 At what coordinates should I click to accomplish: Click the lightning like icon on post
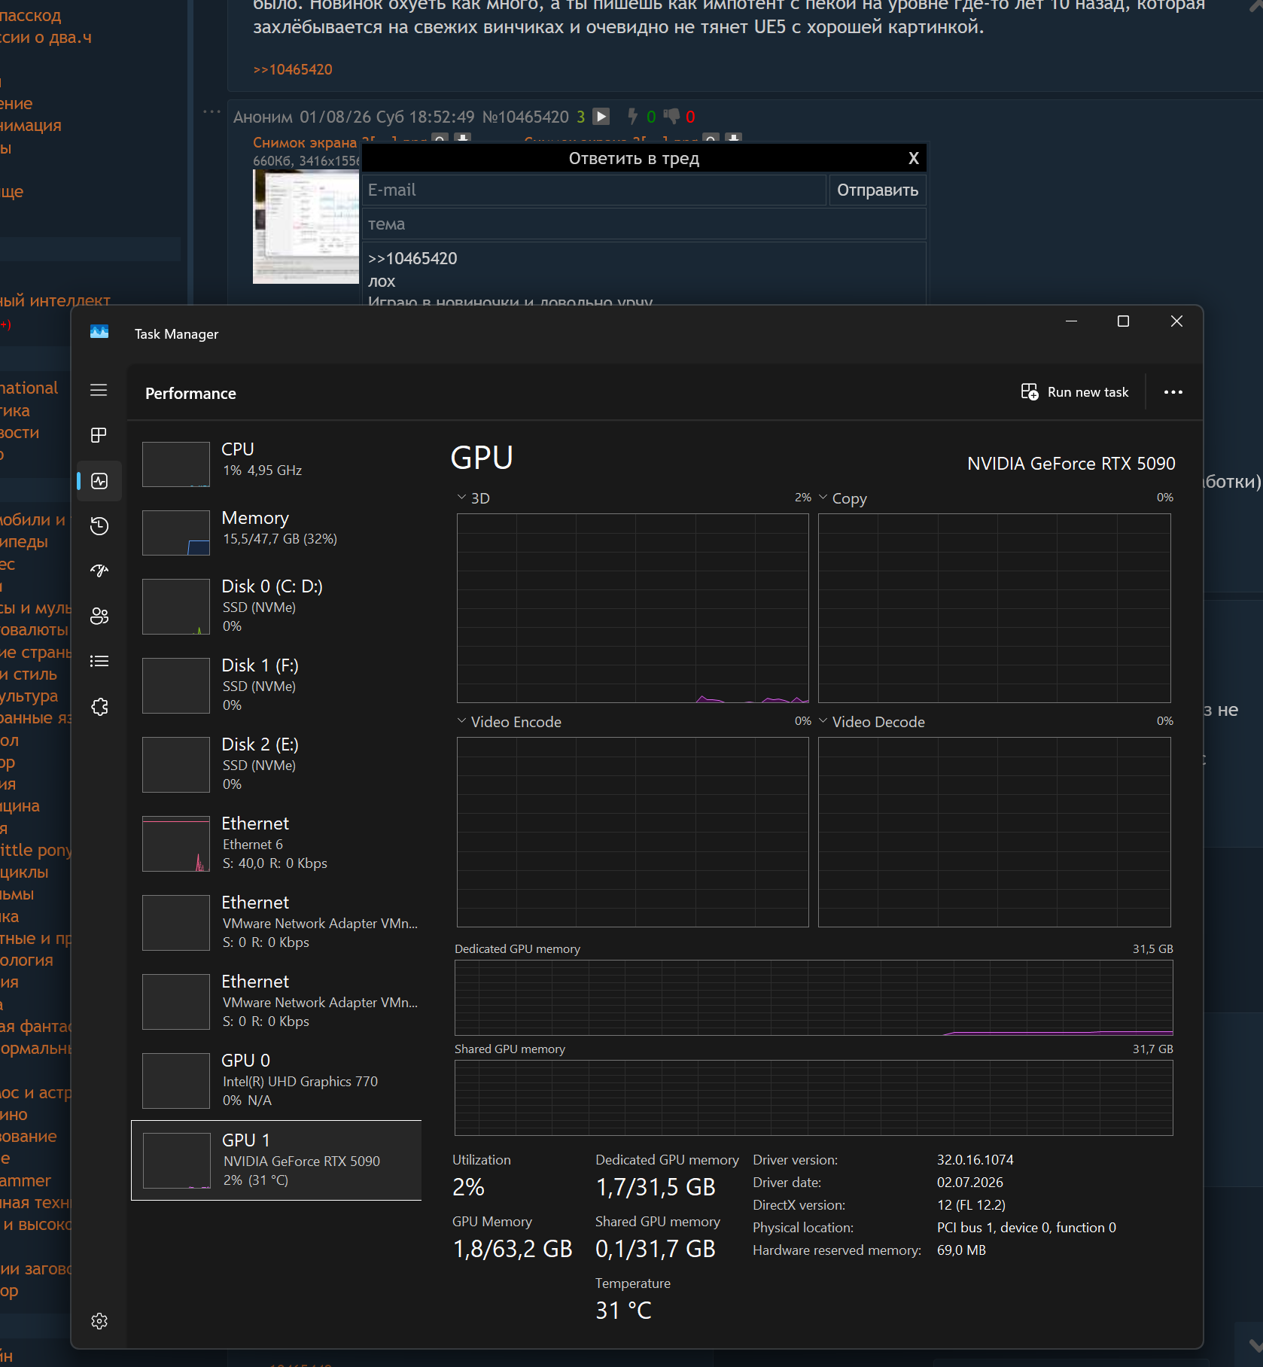pos(633,116)
